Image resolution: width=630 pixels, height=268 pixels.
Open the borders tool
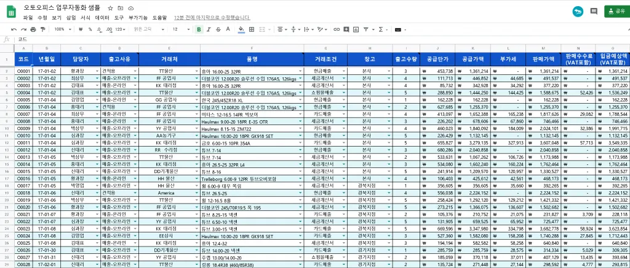coord(252,29)
